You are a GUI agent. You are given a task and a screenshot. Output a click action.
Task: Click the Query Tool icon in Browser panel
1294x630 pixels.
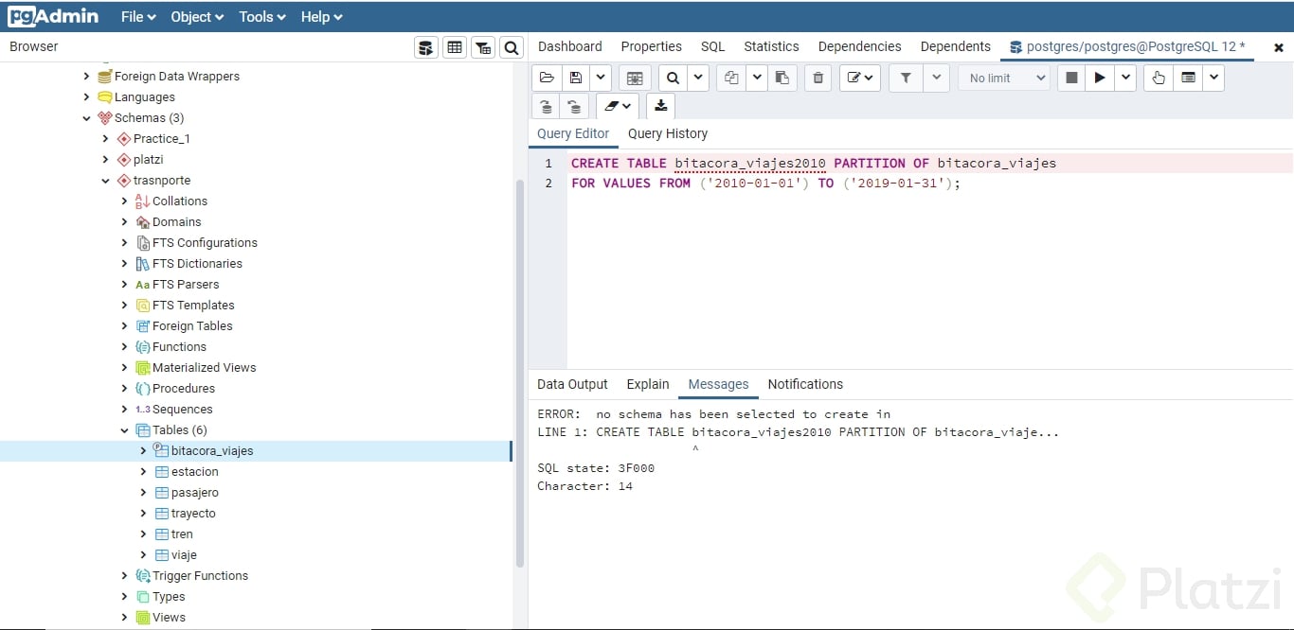(426, 47)
